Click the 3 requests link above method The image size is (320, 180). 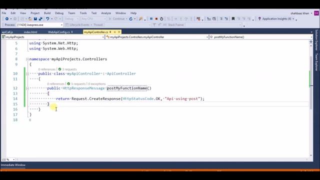point(78,84)
